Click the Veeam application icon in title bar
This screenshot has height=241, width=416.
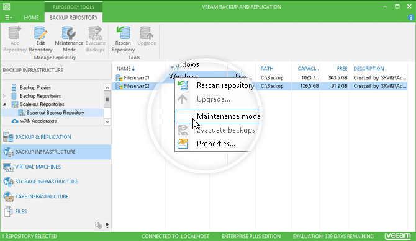(x=7, y=7)
